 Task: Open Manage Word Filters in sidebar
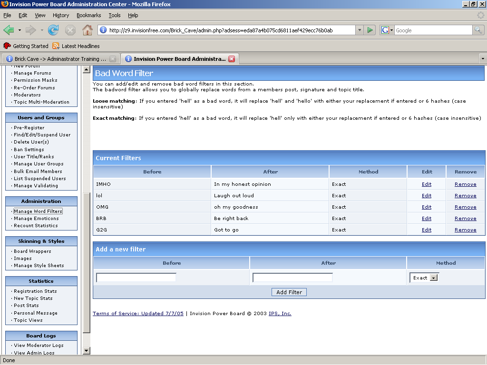pyautogui.click(x=38, y=211)
